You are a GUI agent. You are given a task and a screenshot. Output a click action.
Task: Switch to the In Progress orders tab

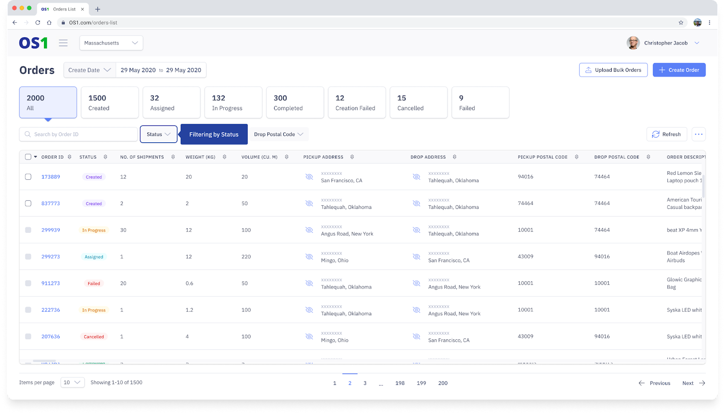pyautogui.click(x=233, y=103)
